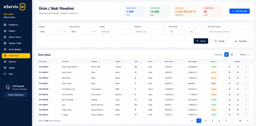Click the Çıkış logout icon
The width and height of the screenshot is (256, 126).
click(x=5, y=74)
